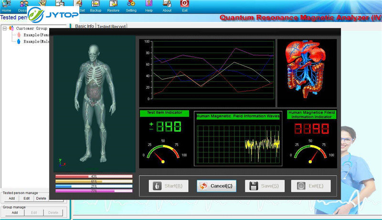Click the Cancel(C) button
The width and height of the screenshot is (382, 220).
(216, 186)
